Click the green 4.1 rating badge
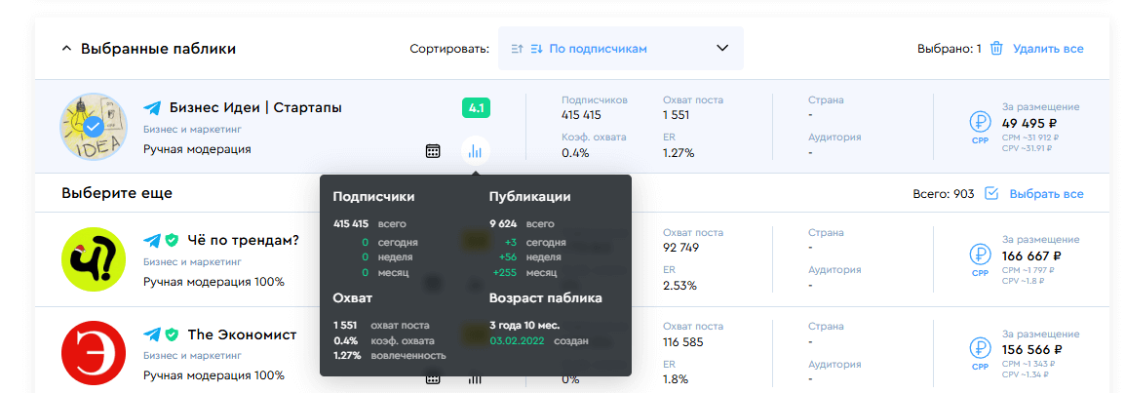The height and width of the screenshot is (393, 1125). pyautogui.click(x=476, y=109)
